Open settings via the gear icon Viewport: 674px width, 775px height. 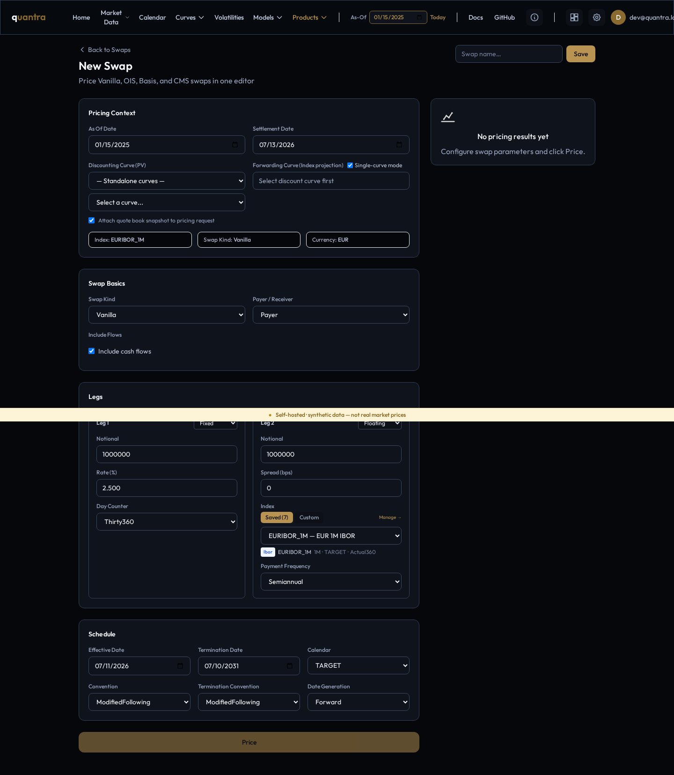tap(597, 17)
